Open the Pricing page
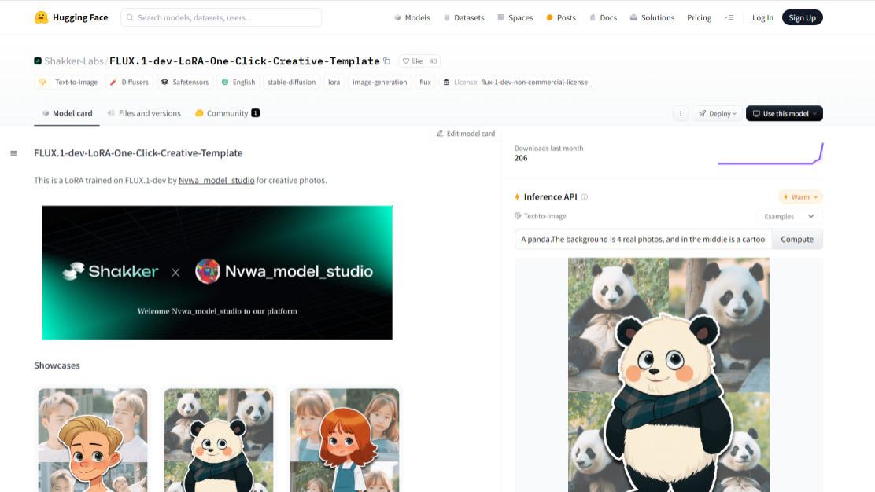This screenshot has height=492, width=875. tap(700, 17)
